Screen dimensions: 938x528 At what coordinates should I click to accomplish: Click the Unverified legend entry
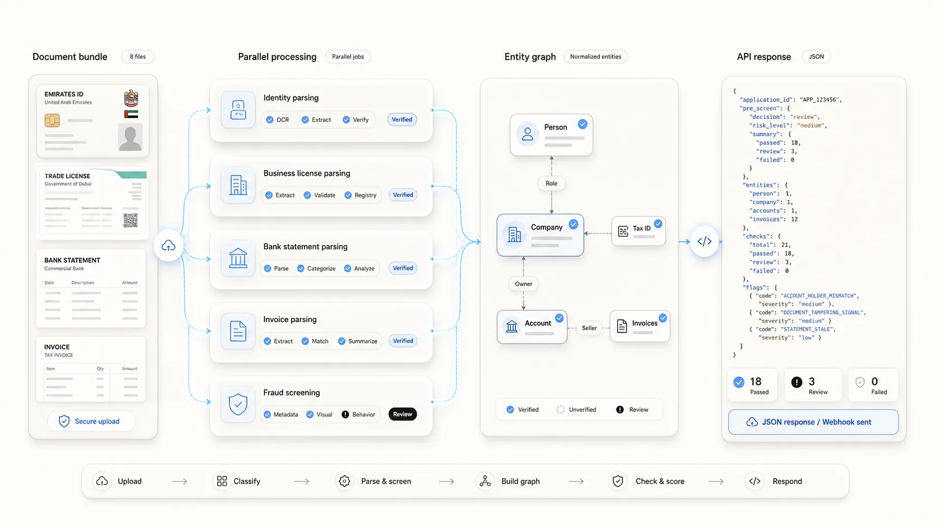(x=576, y=410)
